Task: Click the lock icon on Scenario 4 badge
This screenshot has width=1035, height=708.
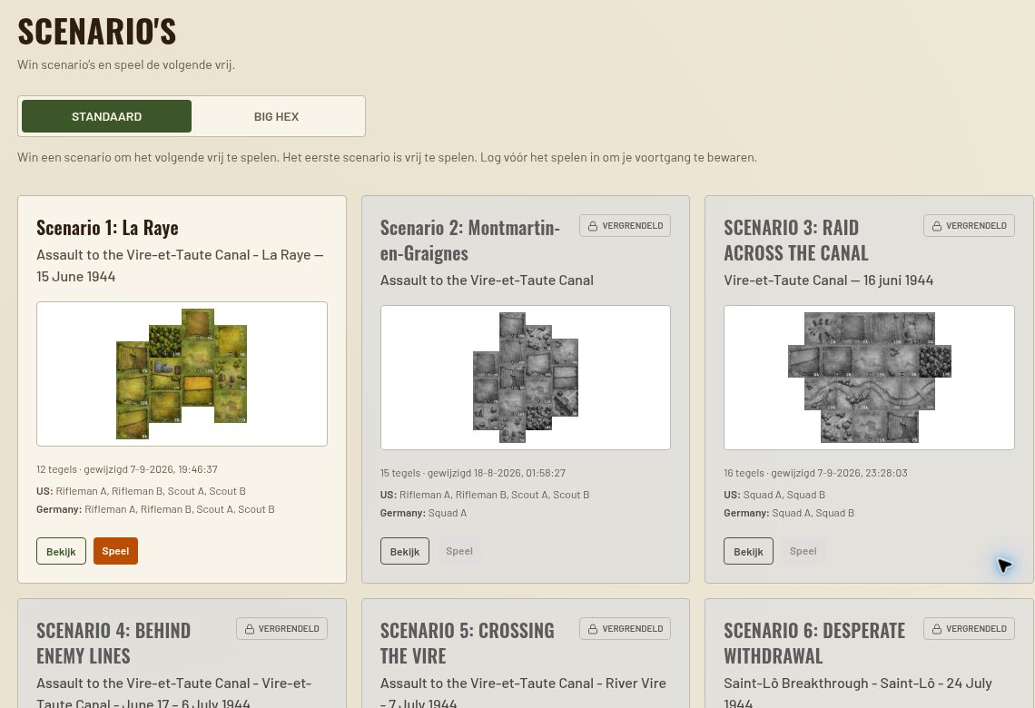Action: (x=250, y=629)
